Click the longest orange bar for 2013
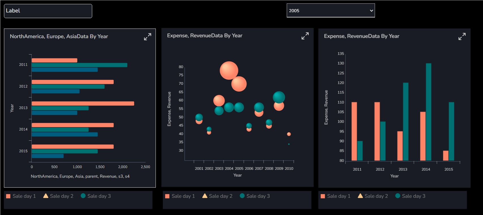Screen dimensions: 483x215 point(83,103)
